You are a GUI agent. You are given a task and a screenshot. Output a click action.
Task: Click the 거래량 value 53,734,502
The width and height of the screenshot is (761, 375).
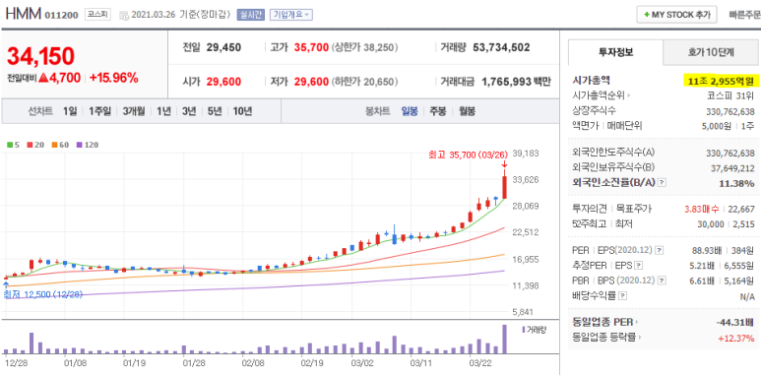pyautogui.click(x=501, y=47)
